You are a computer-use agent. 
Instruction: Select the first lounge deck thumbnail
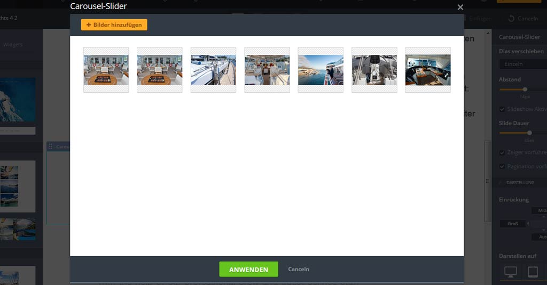point(106,70)
